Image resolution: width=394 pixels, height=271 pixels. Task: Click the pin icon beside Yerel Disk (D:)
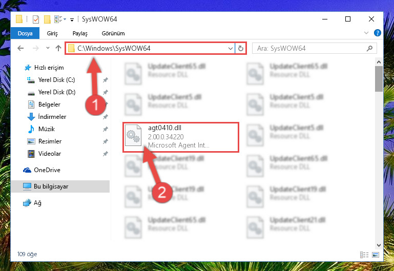pyautogui.click(x=105, y=92)
